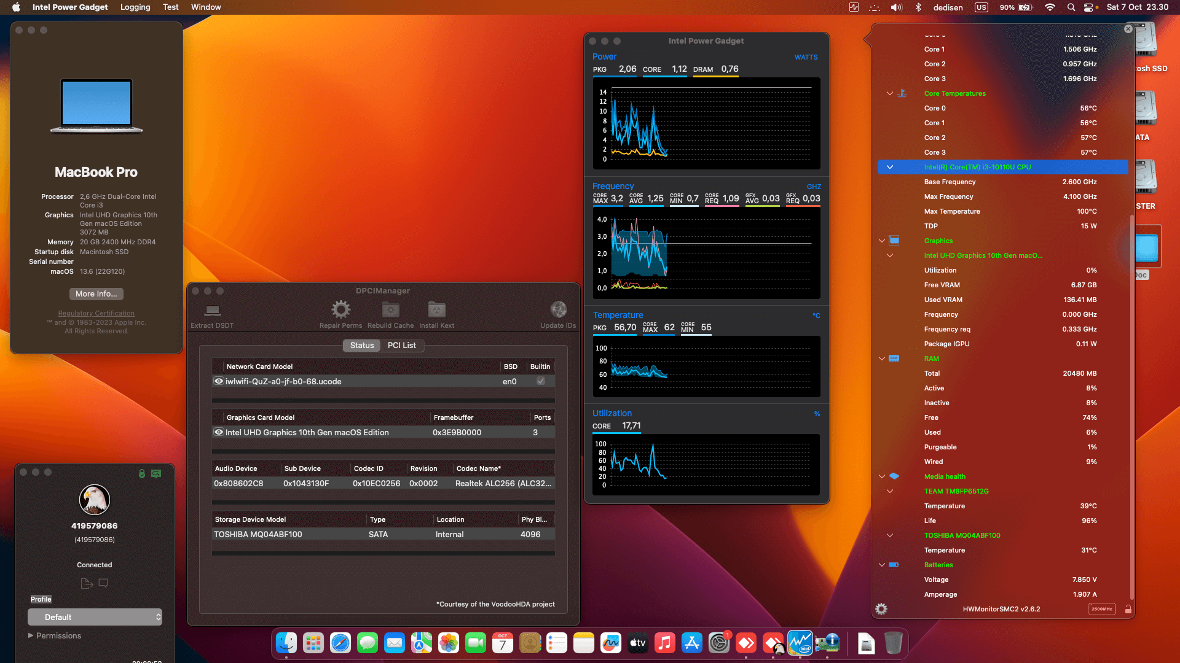Open the Regulatory Certification link
This screenshot has width=1180, height=663.
click(x=96, y=313)
